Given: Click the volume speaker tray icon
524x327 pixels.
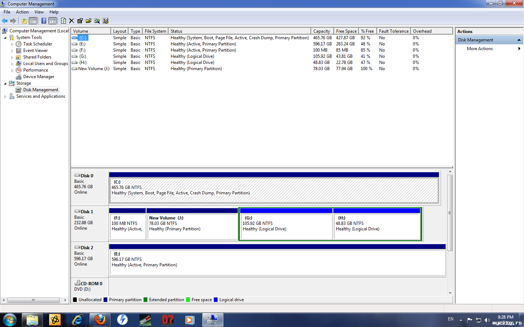Looking at the screenshot, I should click(487, 320).
